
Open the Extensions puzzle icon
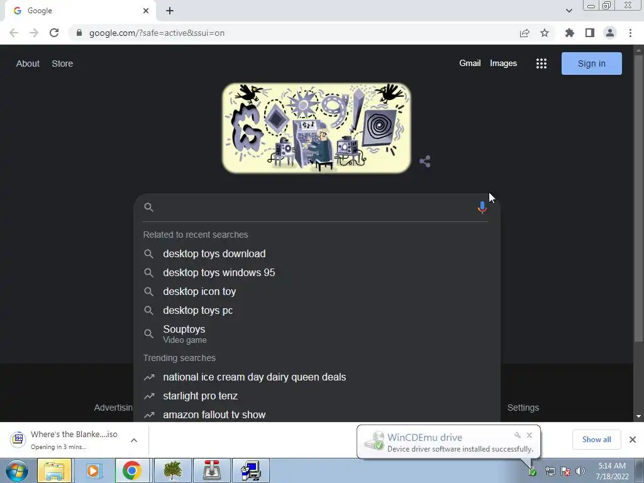point(569,33)
